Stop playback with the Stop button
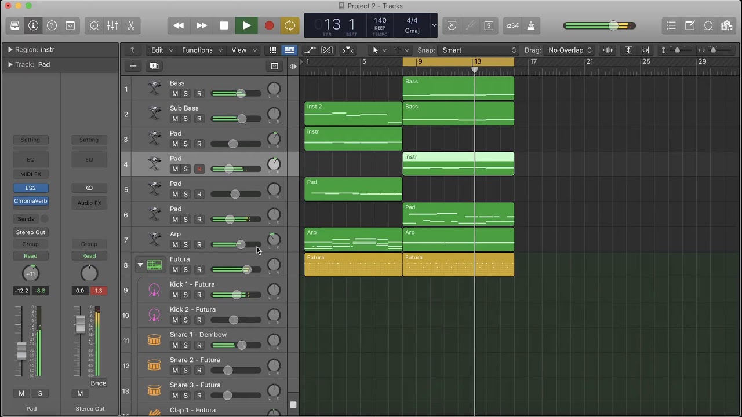The height and width of the screenshot is (417, 742). pyautogui.click(x=224, y=25)
